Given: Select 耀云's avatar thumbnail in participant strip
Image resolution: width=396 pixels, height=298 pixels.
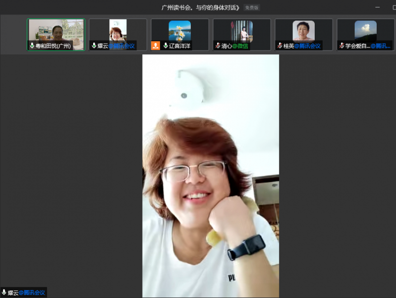Looking at the screenshot, I should (x=118, y=30).
